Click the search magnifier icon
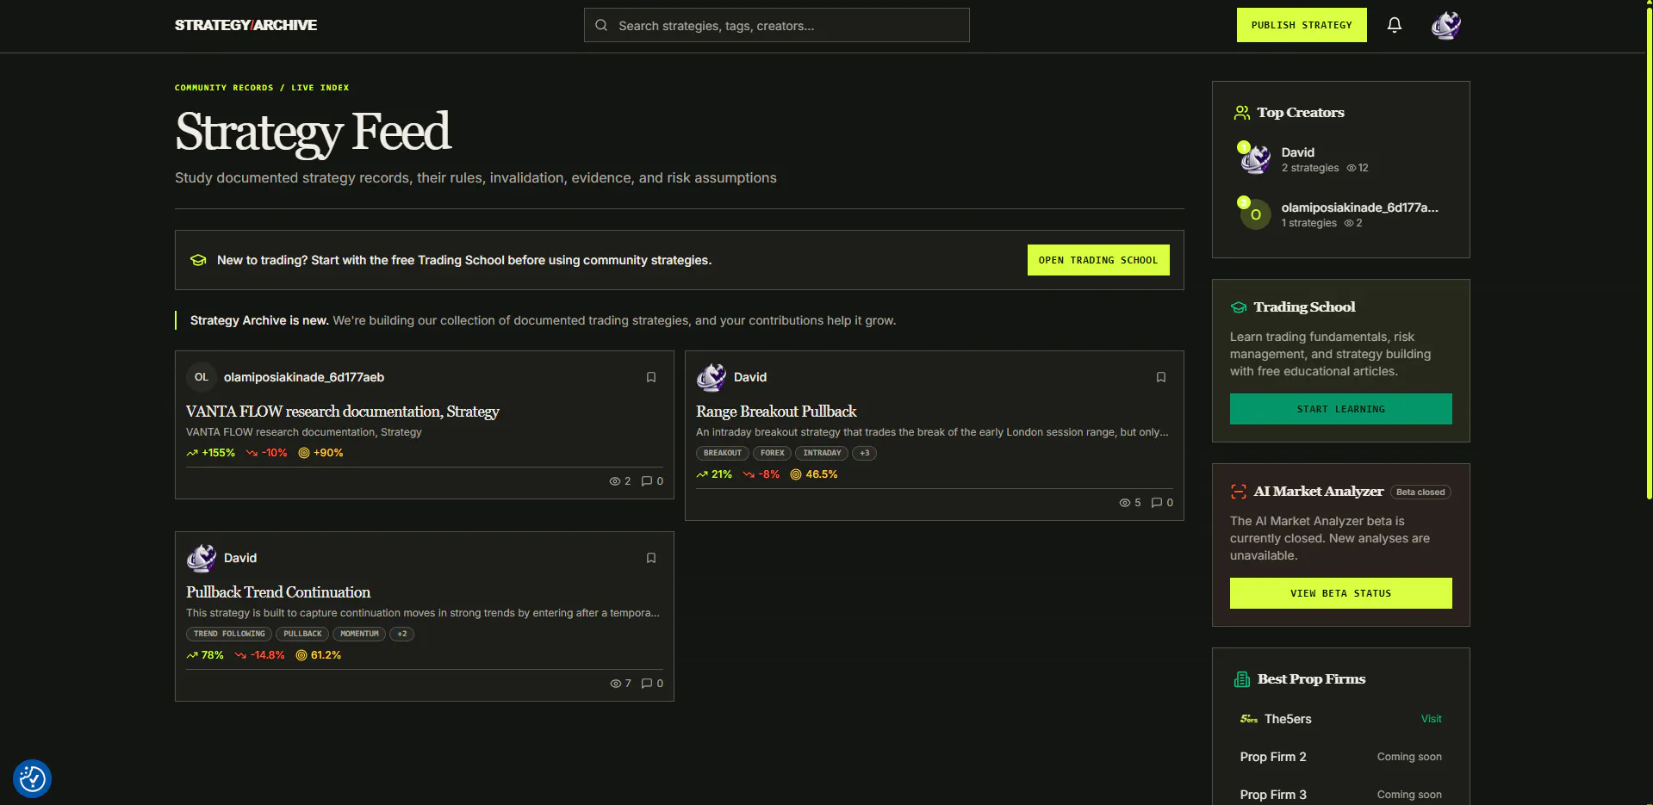Viewport: 1653px width, 805px height. (601, 26)
